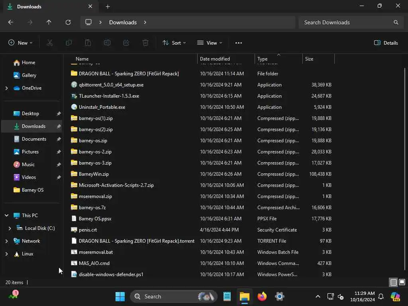408x306 pixels.
Task: Refresh the Downloads folder view
Action: (x=68, y=22)
